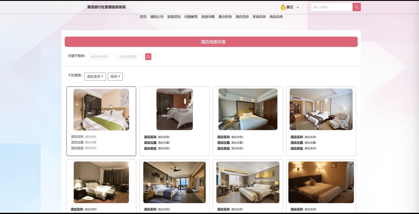The width and height of the screenshot is (419, 214).
Task: Open hotel photo for 酒店名称3
Action: point(248,109)
